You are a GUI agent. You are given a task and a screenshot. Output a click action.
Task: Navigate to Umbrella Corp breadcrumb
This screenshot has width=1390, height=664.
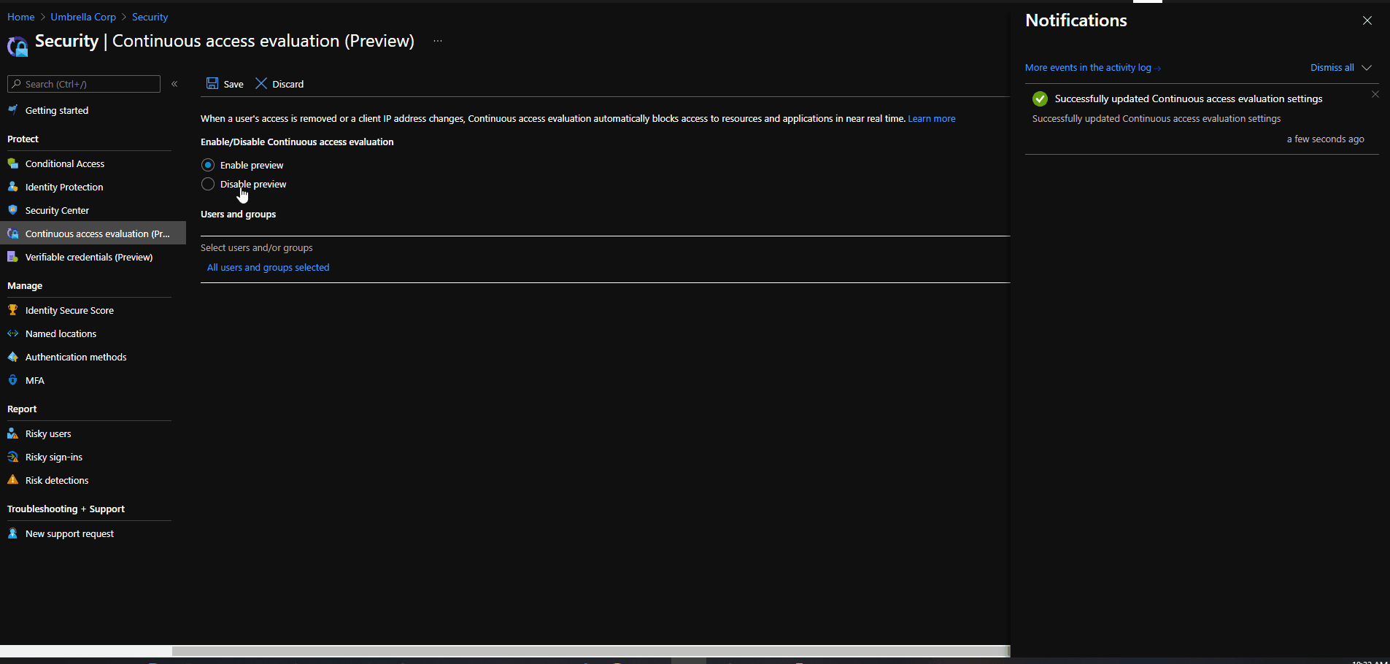(83, 16)
